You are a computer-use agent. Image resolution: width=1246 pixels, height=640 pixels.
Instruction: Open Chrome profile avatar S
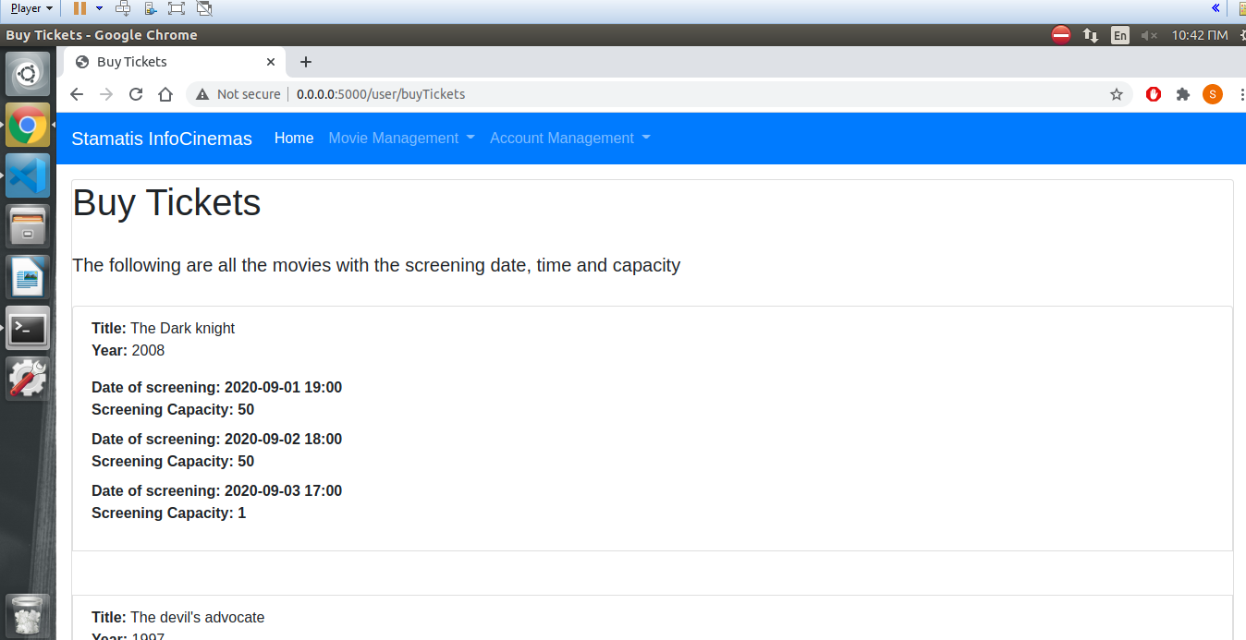1213,94
